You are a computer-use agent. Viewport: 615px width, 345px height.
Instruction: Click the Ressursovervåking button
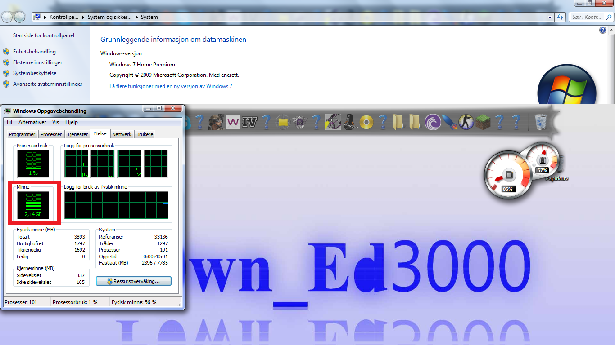tap(134, 281)
